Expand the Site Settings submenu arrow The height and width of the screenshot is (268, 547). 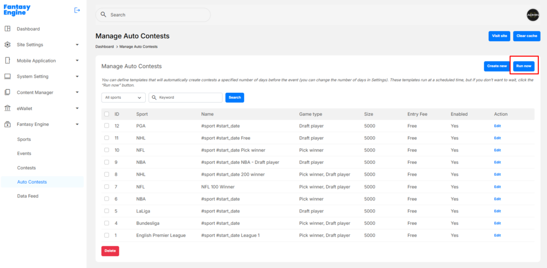point(77,45)
